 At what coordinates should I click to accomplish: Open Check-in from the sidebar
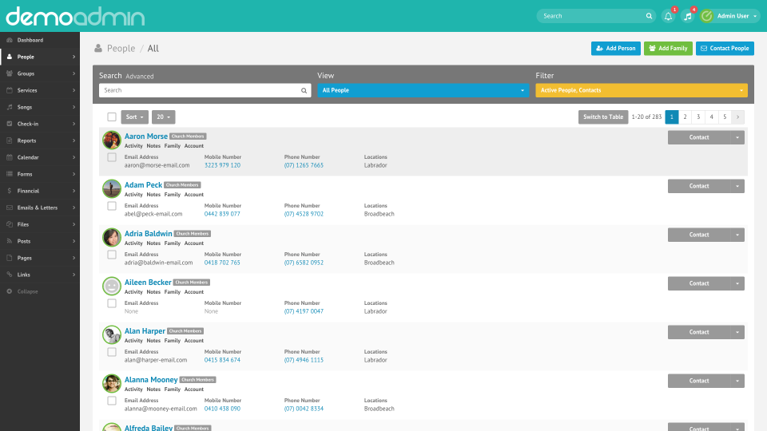28,124
